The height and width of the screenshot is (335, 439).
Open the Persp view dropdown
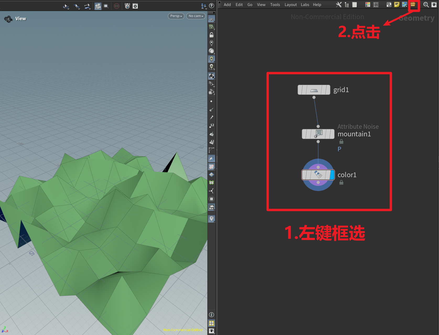tap(176, 16)
